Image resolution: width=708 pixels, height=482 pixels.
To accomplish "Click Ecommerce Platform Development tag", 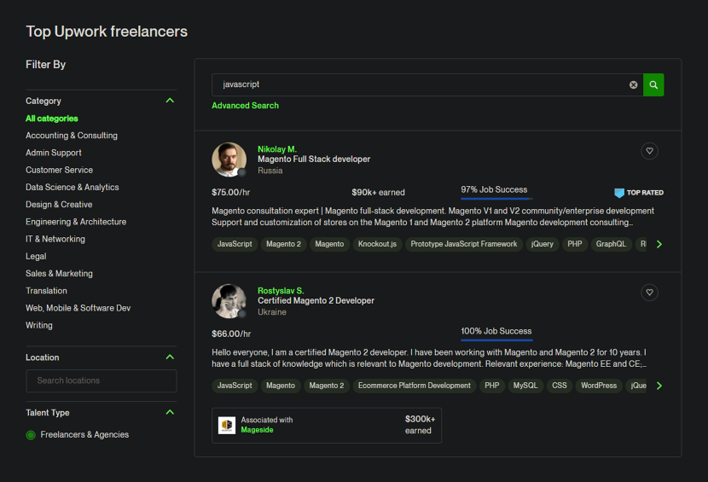I will click(x=414, y=386).
